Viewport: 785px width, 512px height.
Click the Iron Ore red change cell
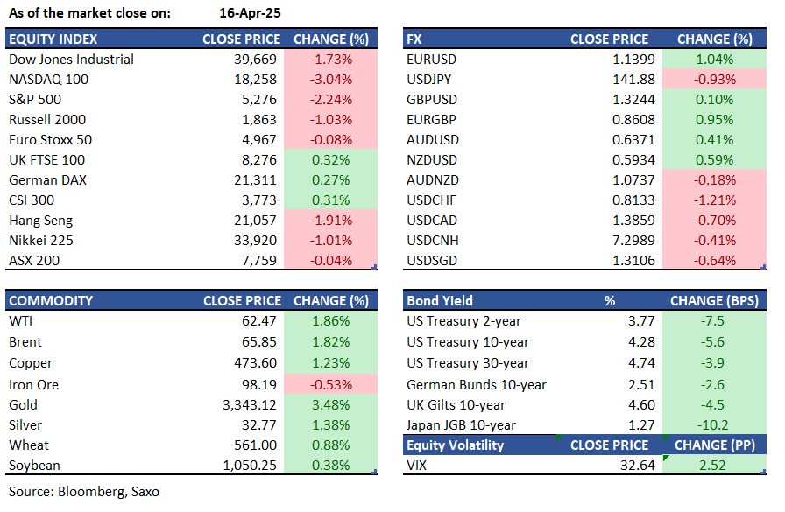tap(330, 385)
